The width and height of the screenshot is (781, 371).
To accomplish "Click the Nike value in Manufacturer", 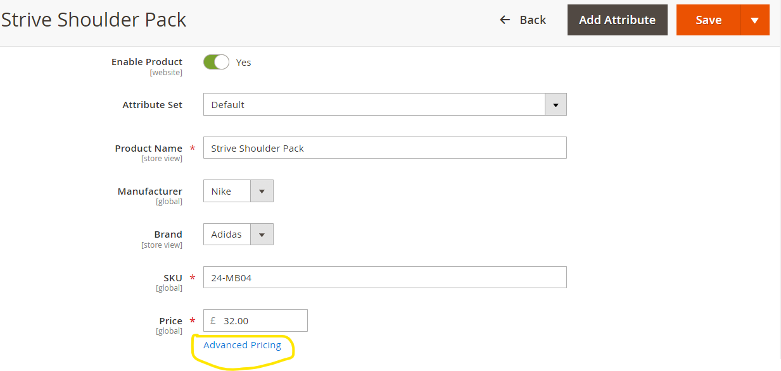I will 222,192.
